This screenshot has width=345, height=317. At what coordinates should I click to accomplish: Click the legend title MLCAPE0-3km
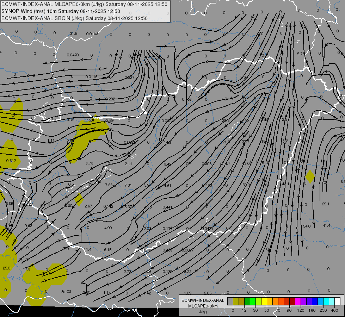[x=203, y=306]
